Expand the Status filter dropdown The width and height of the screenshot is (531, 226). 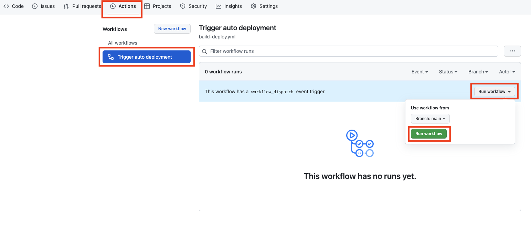448,72
